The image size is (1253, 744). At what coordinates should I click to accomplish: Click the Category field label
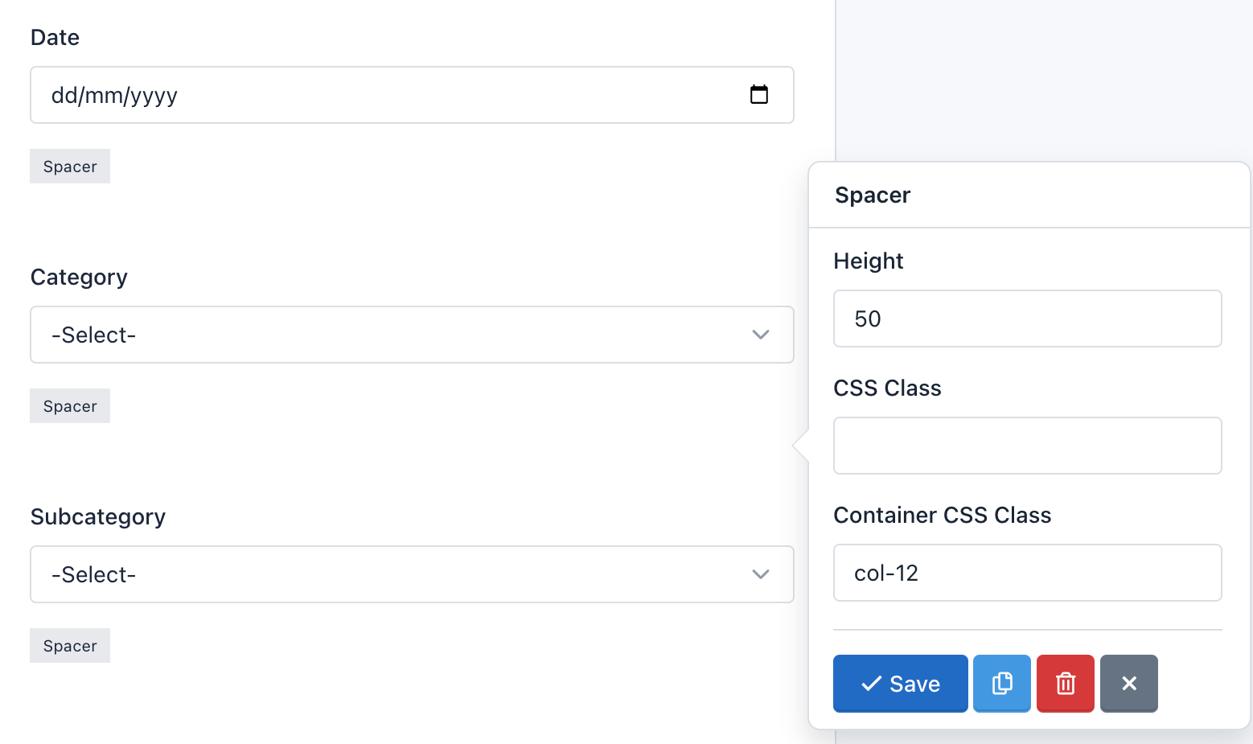(x=79, y=277)
